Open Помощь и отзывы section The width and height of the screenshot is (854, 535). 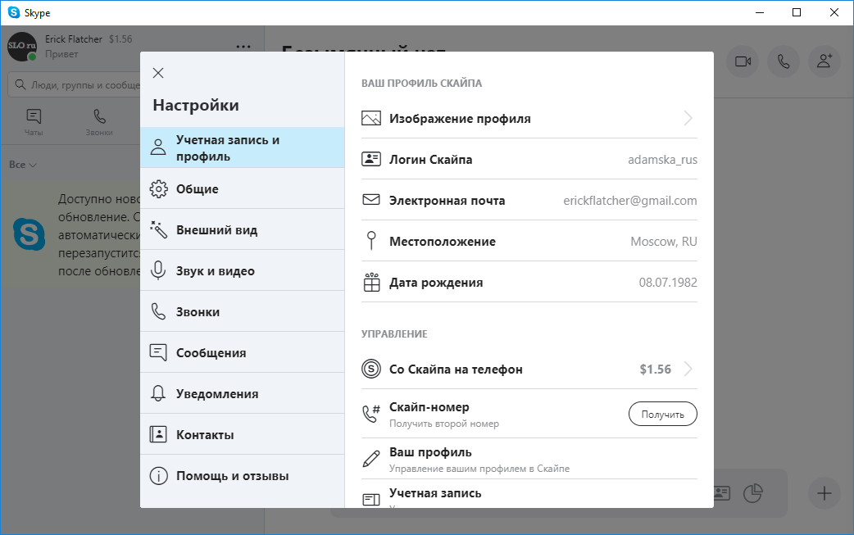pos(243,476)
